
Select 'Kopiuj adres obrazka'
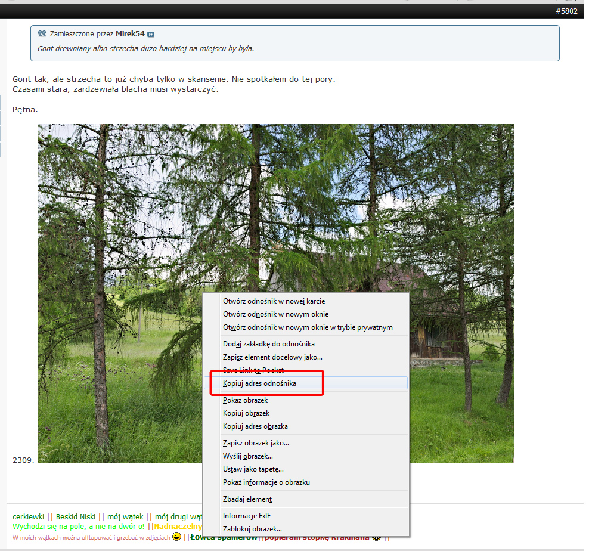(x=255, y=426)
